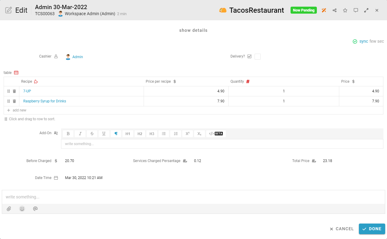
Task: Open the share icon in header
Action: pos(334,10)
